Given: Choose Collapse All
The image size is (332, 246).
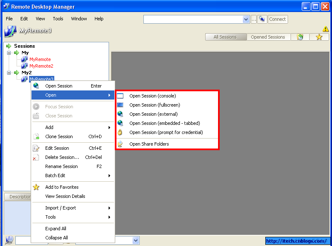Looking at the screenshot, I should 73,238.
